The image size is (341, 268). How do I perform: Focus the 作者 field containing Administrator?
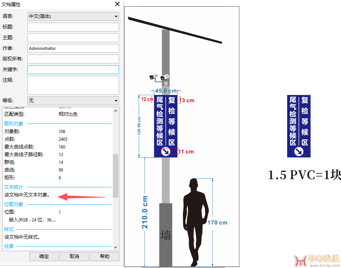[x=73, y=48]
